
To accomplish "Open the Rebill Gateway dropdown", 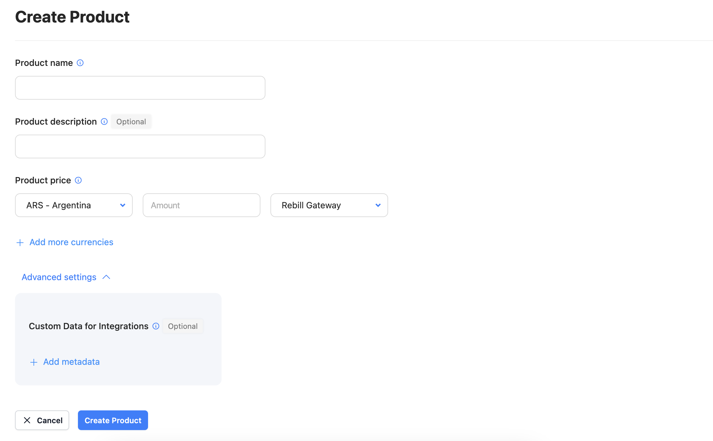I will coord(329,205).
